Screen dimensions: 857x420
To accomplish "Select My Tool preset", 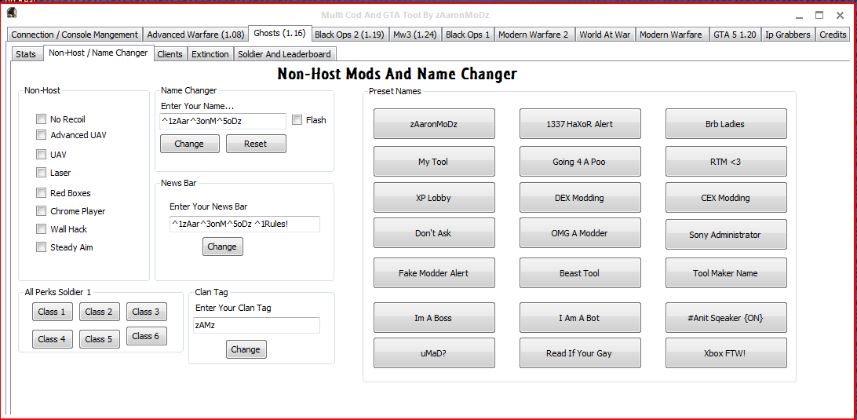I will tap(434, 162).
